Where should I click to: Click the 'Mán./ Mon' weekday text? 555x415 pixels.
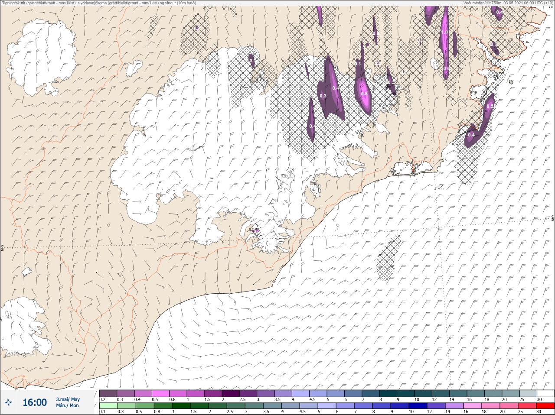[67, 406]
